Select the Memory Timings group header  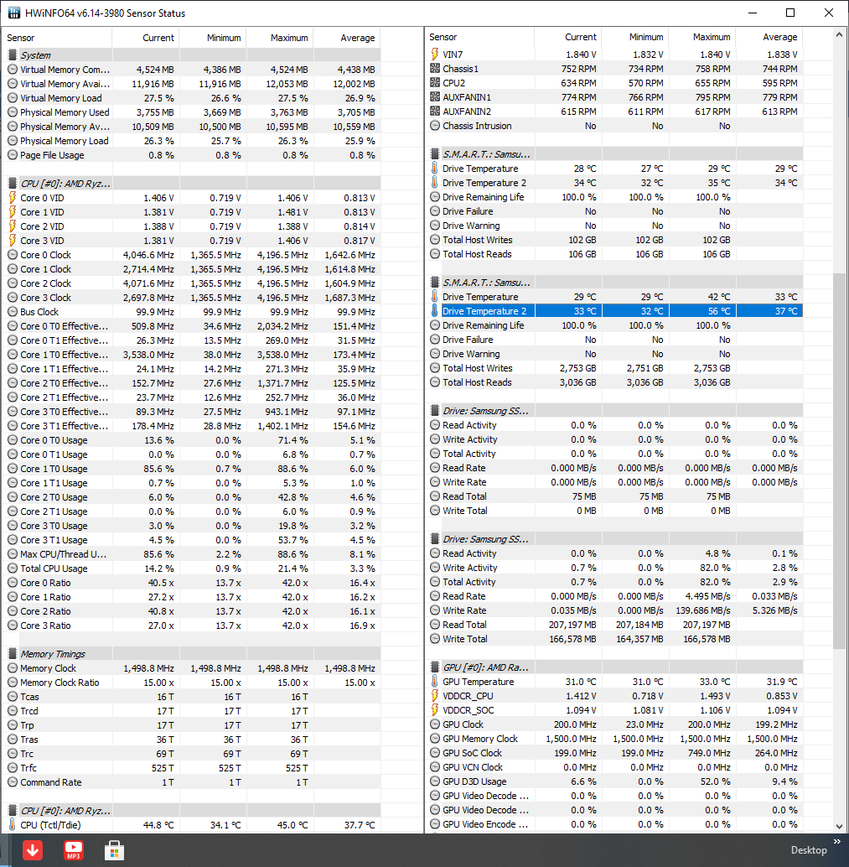point(191,654)
